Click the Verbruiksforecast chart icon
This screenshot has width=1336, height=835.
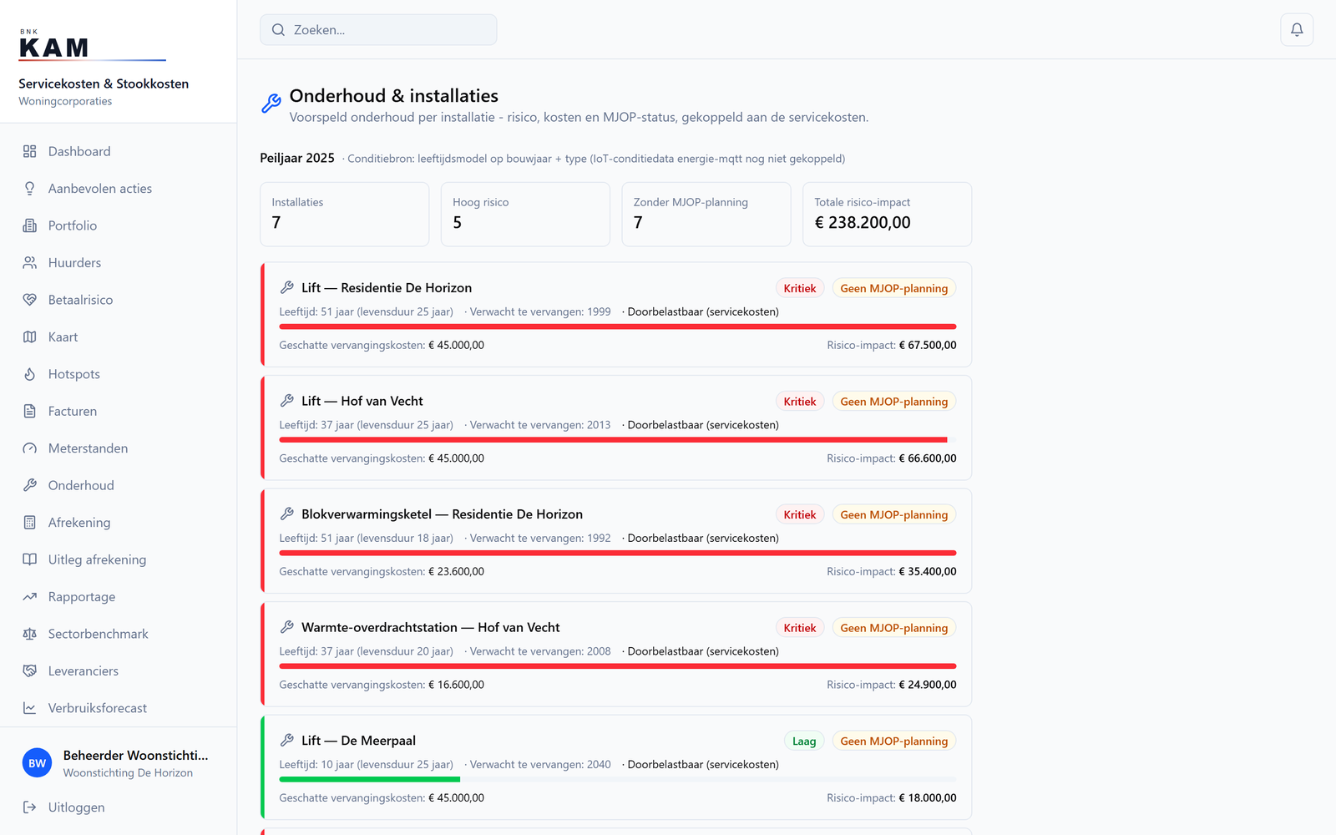[x=30, y=708]
